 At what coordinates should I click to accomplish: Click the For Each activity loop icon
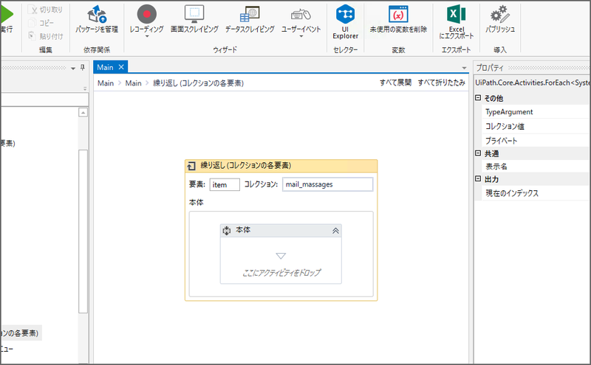pyautogui.click(x=191, y=166)
